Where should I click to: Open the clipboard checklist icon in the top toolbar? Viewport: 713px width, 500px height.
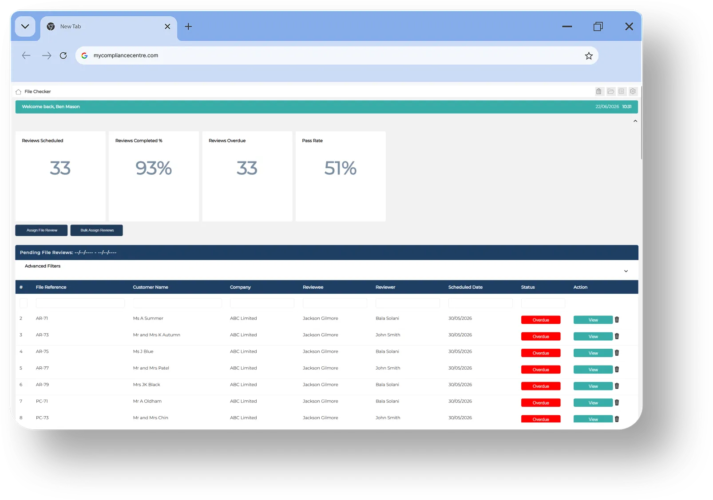click(598, 91)
